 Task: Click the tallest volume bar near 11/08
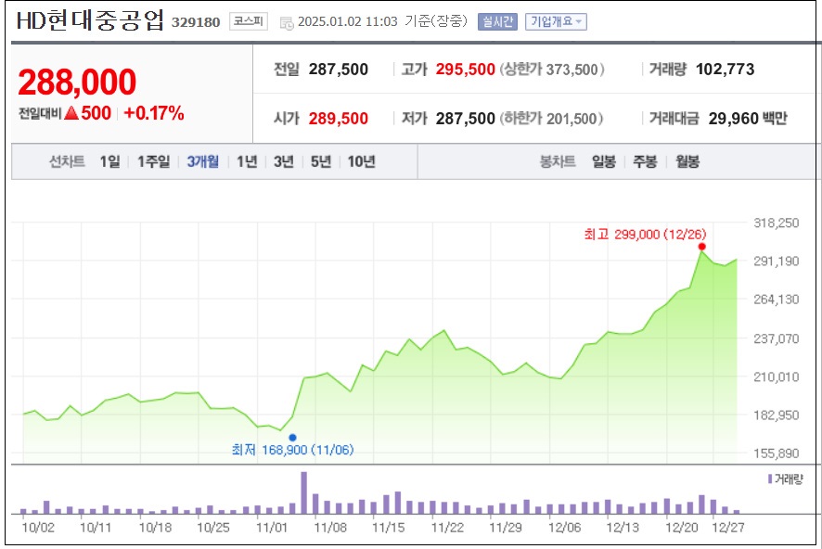pos(303,493)
